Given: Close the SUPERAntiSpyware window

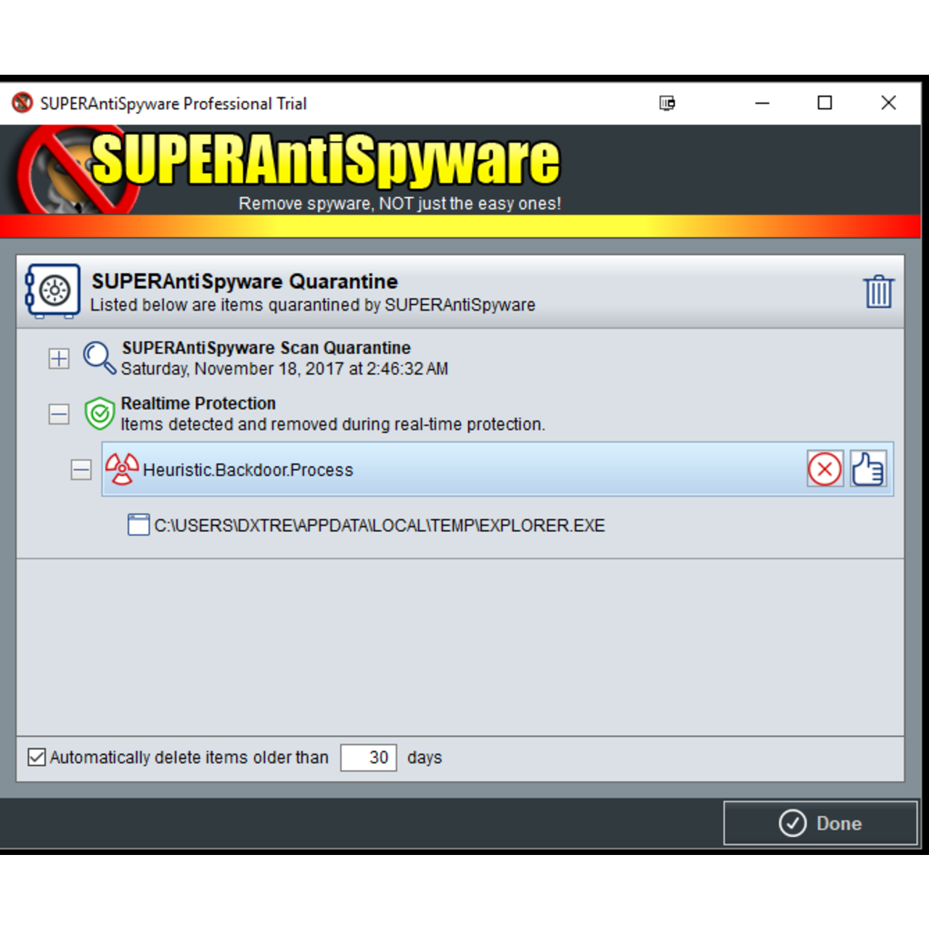Looking at the screenshot, I should (x=888, y=103).
